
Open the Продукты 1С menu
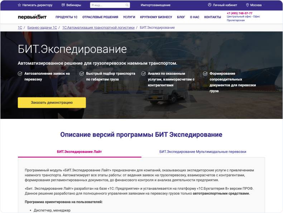click(x=66, y=17)
